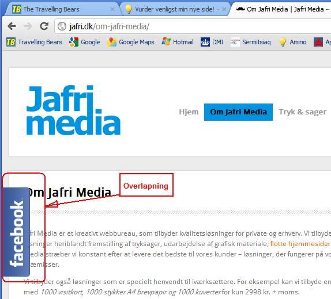Screen dimensions: 331x299
Task: Close The Travelling Bears tab
Action: [x=112, y=9]
